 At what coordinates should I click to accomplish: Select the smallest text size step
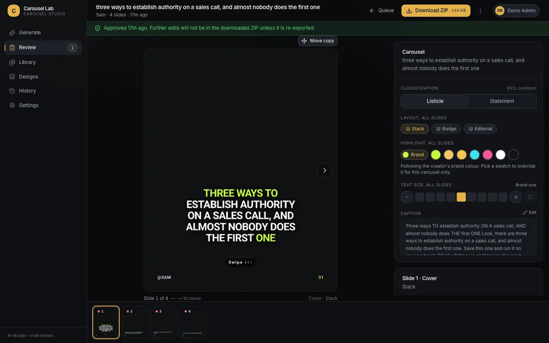click(x=420, y=197)
